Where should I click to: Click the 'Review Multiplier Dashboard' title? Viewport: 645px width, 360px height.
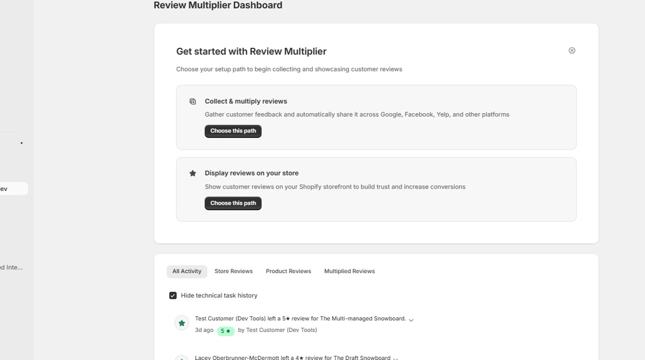pyautogui.click(x=218, y=5)
